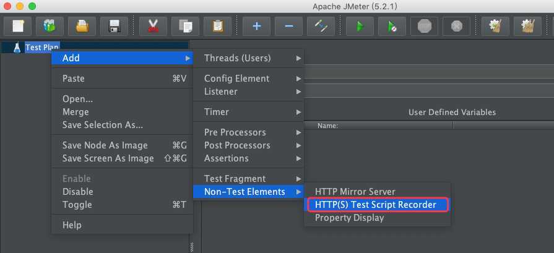The height and width of the screenshot is (253, 554).
Task: Click the Shutdown test icon
Action: point(456,26)
